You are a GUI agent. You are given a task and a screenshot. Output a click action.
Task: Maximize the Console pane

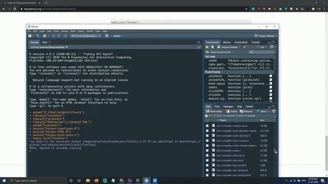tap(198, 42)
